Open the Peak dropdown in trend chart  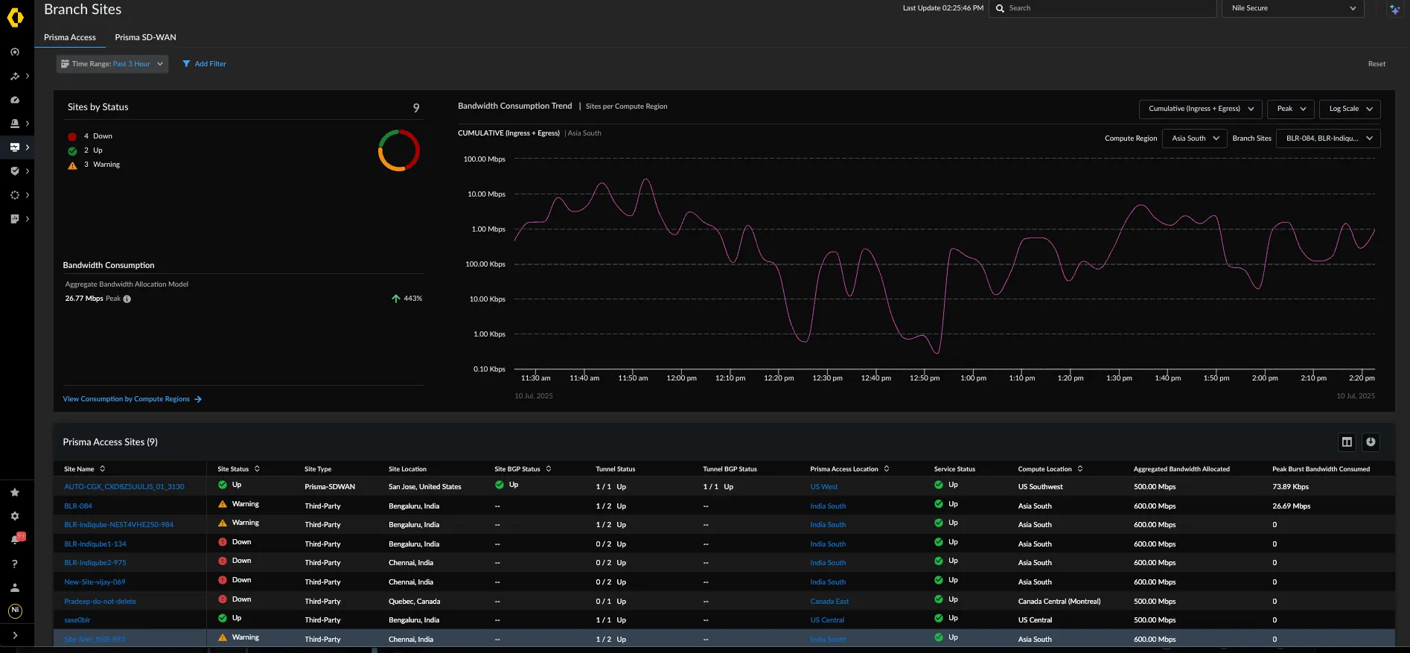point(1291,109)
